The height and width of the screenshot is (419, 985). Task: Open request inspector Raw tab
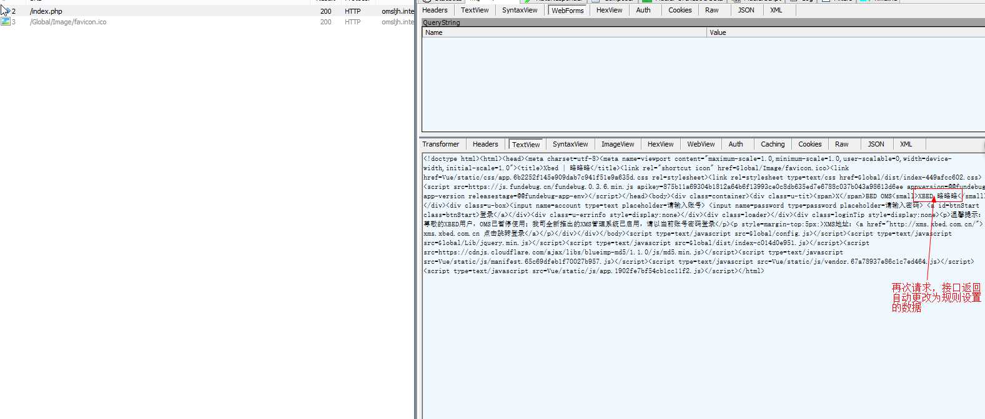(x=711, y=10)
